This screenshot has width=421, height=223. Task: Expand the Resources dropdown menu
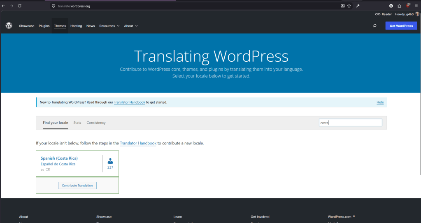(x=109, y=26)
